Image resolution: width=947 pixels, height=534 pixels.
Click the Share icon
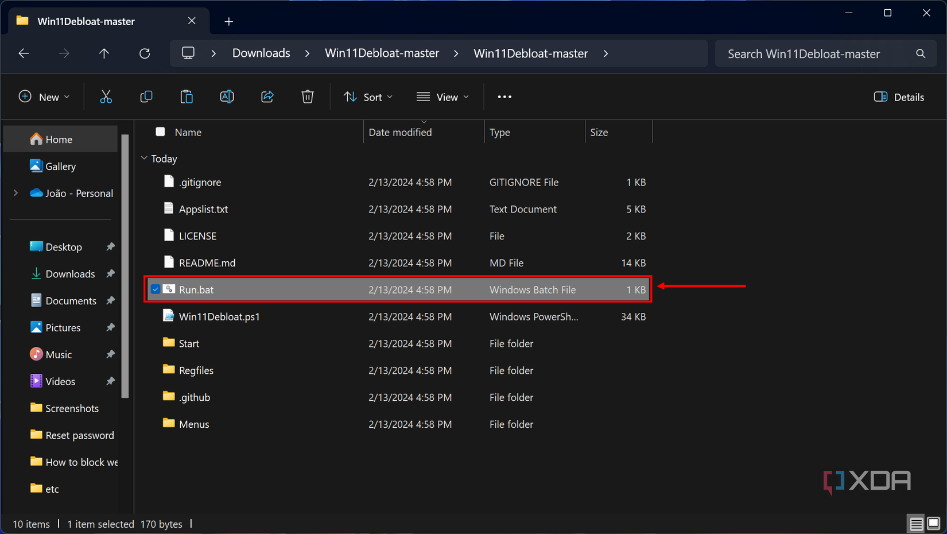(x=267, y=97)
